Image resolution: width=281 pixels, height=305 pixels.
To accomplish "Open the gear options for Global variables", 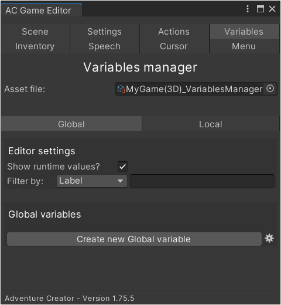I will [269, 239].
